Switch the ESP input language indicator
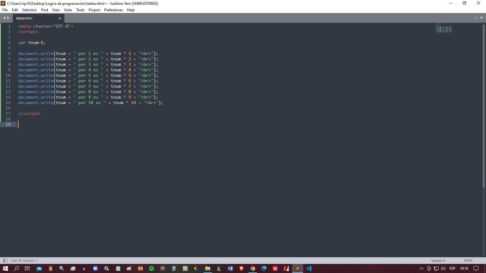Viewport: 486px width, 273px height. tap(452, 268)
